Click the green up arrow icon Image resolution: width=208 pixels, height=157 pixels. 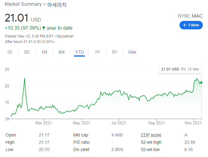pos(44,28)
